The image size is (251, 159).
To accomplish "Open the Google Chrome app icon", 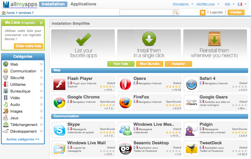I will tap(59, 103).
